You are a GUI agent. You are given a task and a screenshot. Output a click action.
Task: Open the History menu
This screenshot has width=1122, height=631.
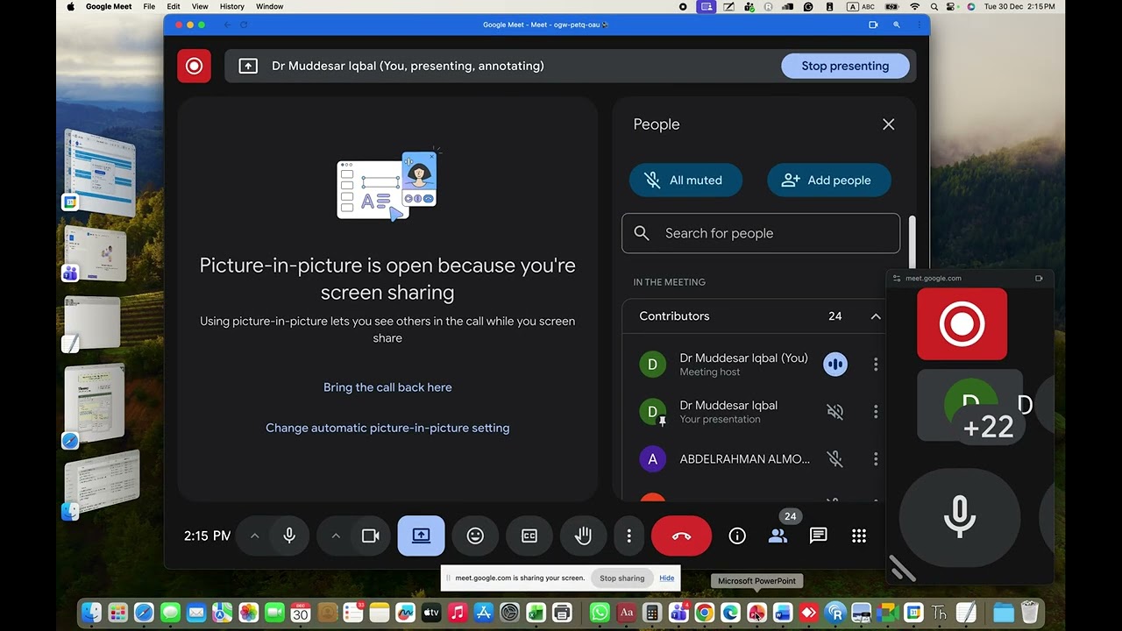click(231, 6)
